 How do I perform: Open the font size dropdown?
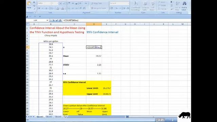pos(57,3)
